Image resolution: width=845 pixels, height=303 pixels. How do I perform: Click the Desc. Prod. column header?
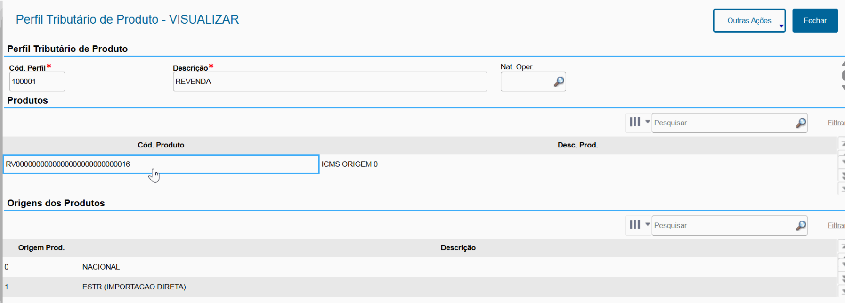[x=577, y=145]
